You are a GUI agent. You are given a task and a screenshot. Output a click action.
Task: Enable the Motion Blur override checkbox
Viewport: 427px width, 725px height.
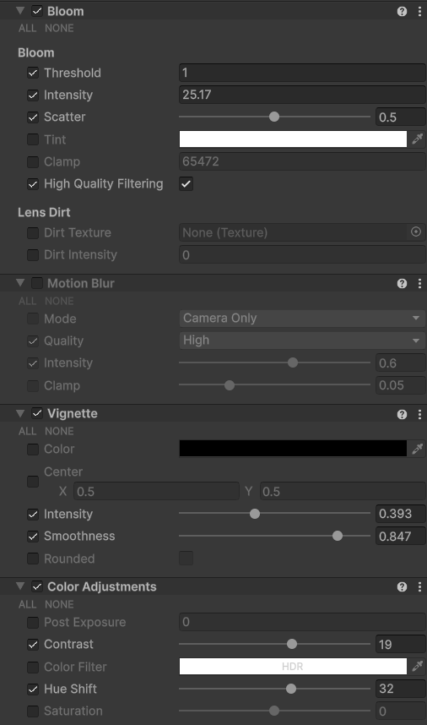tap(37, 283)
